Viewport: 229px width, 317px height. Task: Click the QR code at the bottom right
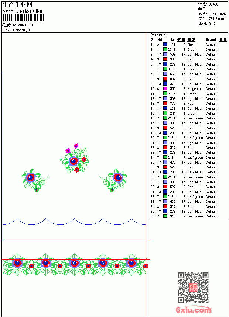[x=193, y=288]
